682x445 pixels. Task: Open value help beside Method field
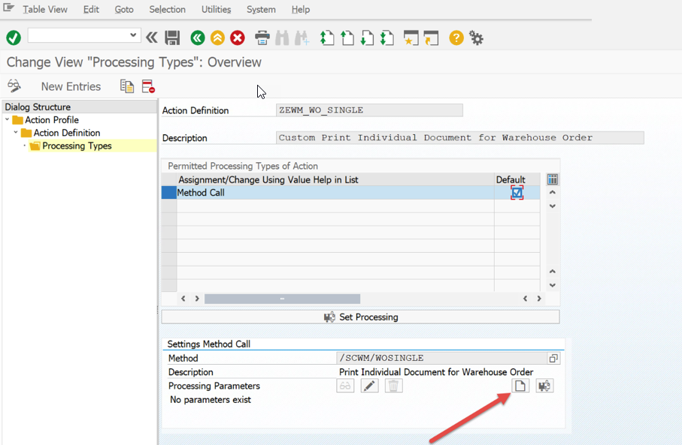pyautogui.click(x=553, y=358)
